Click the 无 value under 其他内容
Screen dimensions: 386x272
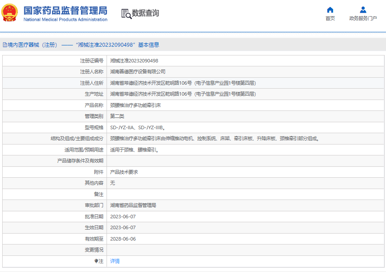(113, 183)
